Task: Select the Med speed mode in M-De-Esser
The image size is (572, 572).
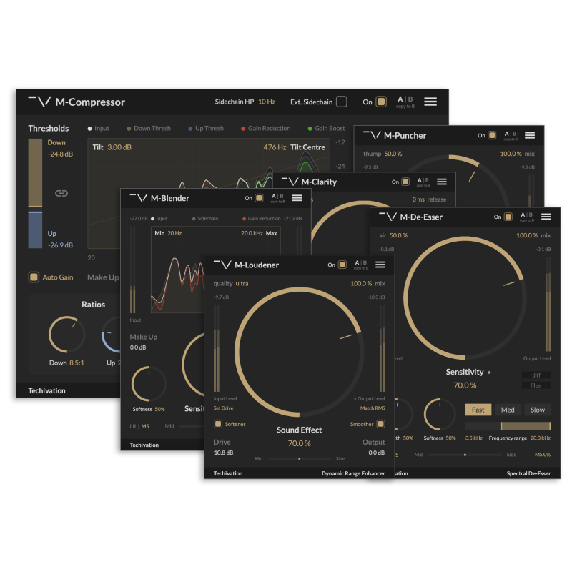Action: point(508,410)
